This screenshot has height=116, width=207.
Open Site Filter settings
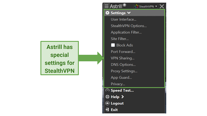pyautogui.click(x=120, y=39)
